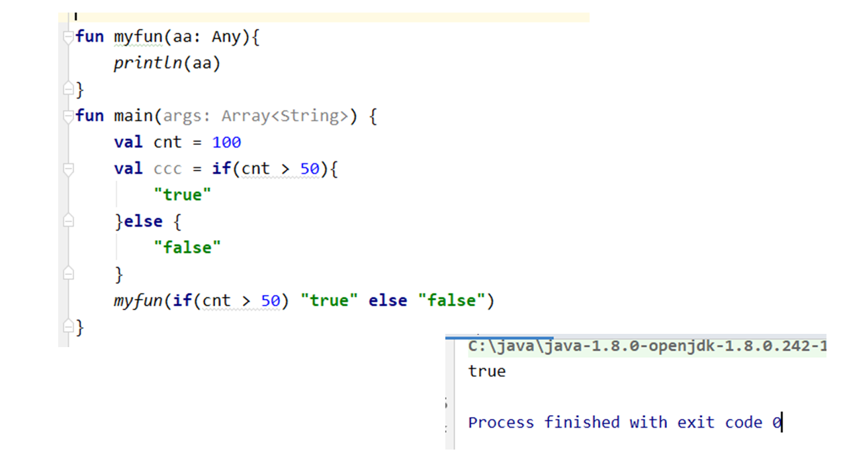This screenshot has width=847, height=476.
Task: Click fold end marker after println(aa) line
Action: click(x=67, y=89)
